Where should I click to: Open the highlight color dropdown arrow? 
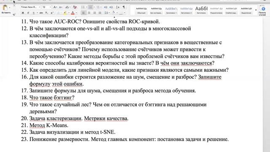tap(69, 13)
